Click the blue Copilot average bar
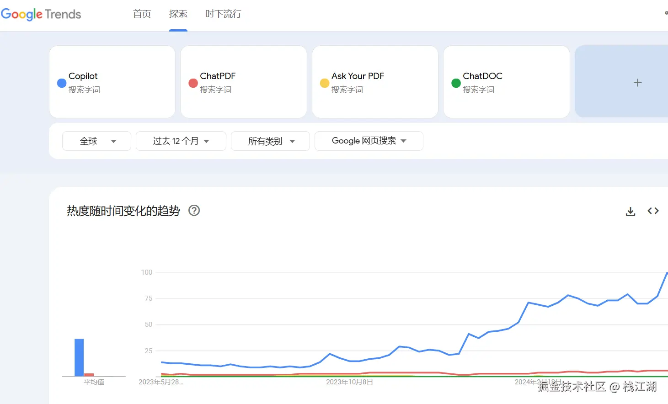Image resolution: width=668 pixels, height=404 pixels. (79, 357)
